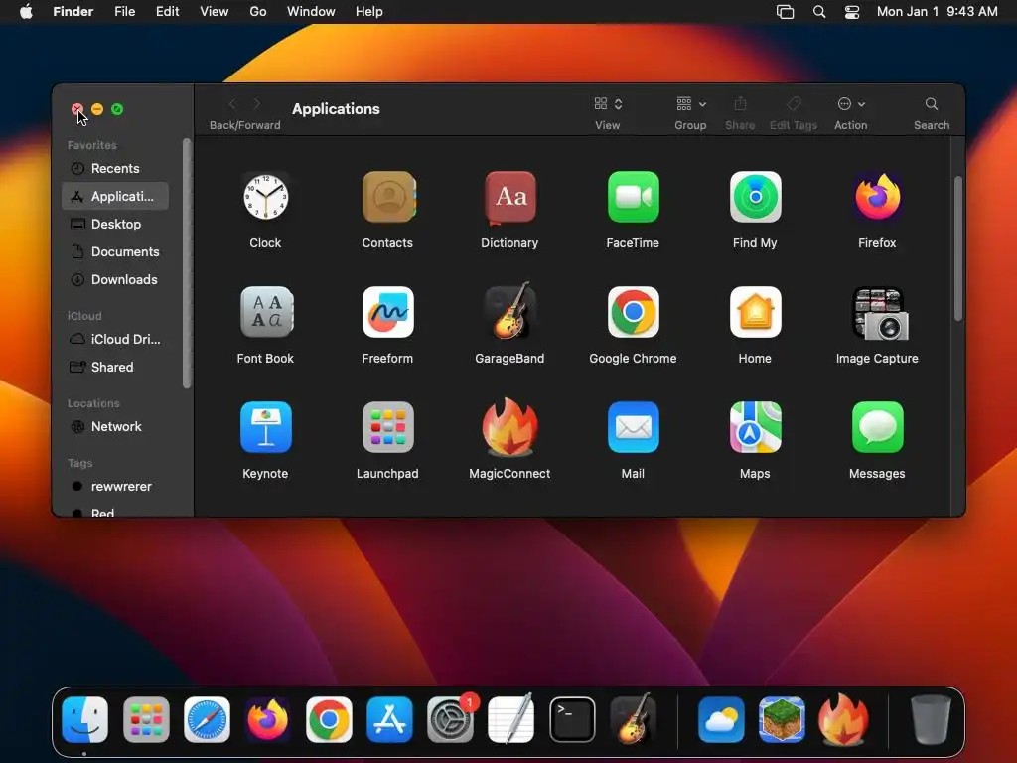Select GarageBand in the Applications window
This screenshot has width=1017, height=763.
509,311
